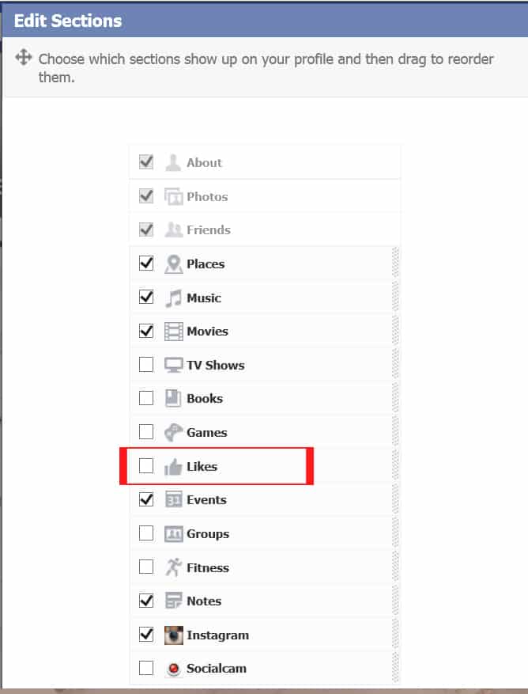Click the Socialcam red icon
The image size is (528, 694).
click(x=173, y=669)
